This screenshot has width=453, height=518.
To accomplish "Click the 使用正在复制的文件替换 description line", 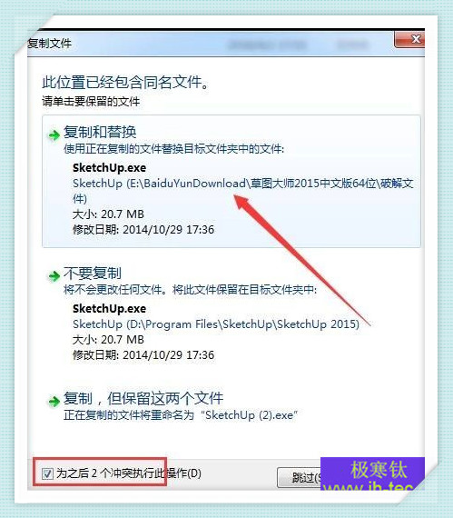I will pyautogui.click(x=173, y=149).
